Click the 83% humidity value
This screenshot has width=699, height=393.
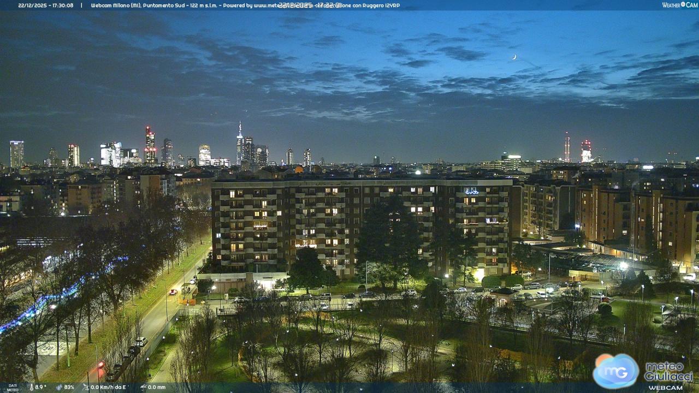(69, 387)
